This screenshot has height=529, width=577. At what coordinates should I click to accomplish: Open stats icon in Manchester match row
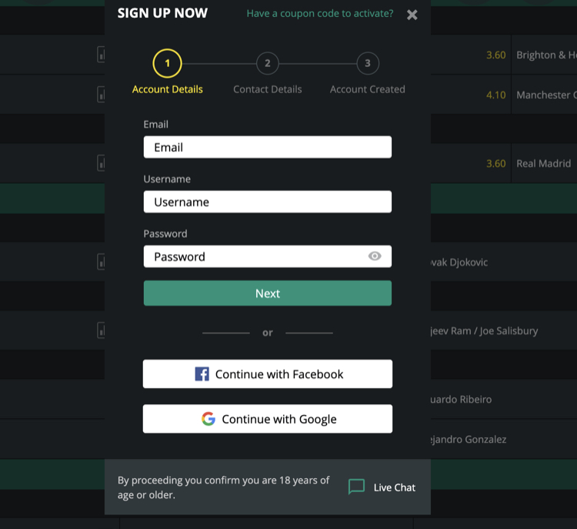[x=101, y=95]
